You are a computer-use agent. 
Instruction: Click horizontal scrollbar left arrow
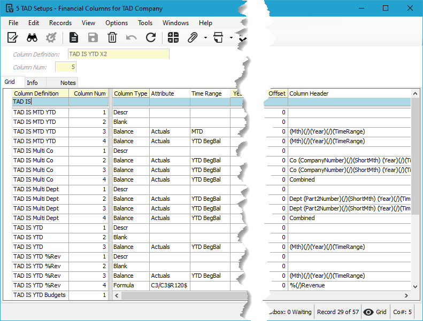pyautogui.click(x=117, y=296)
